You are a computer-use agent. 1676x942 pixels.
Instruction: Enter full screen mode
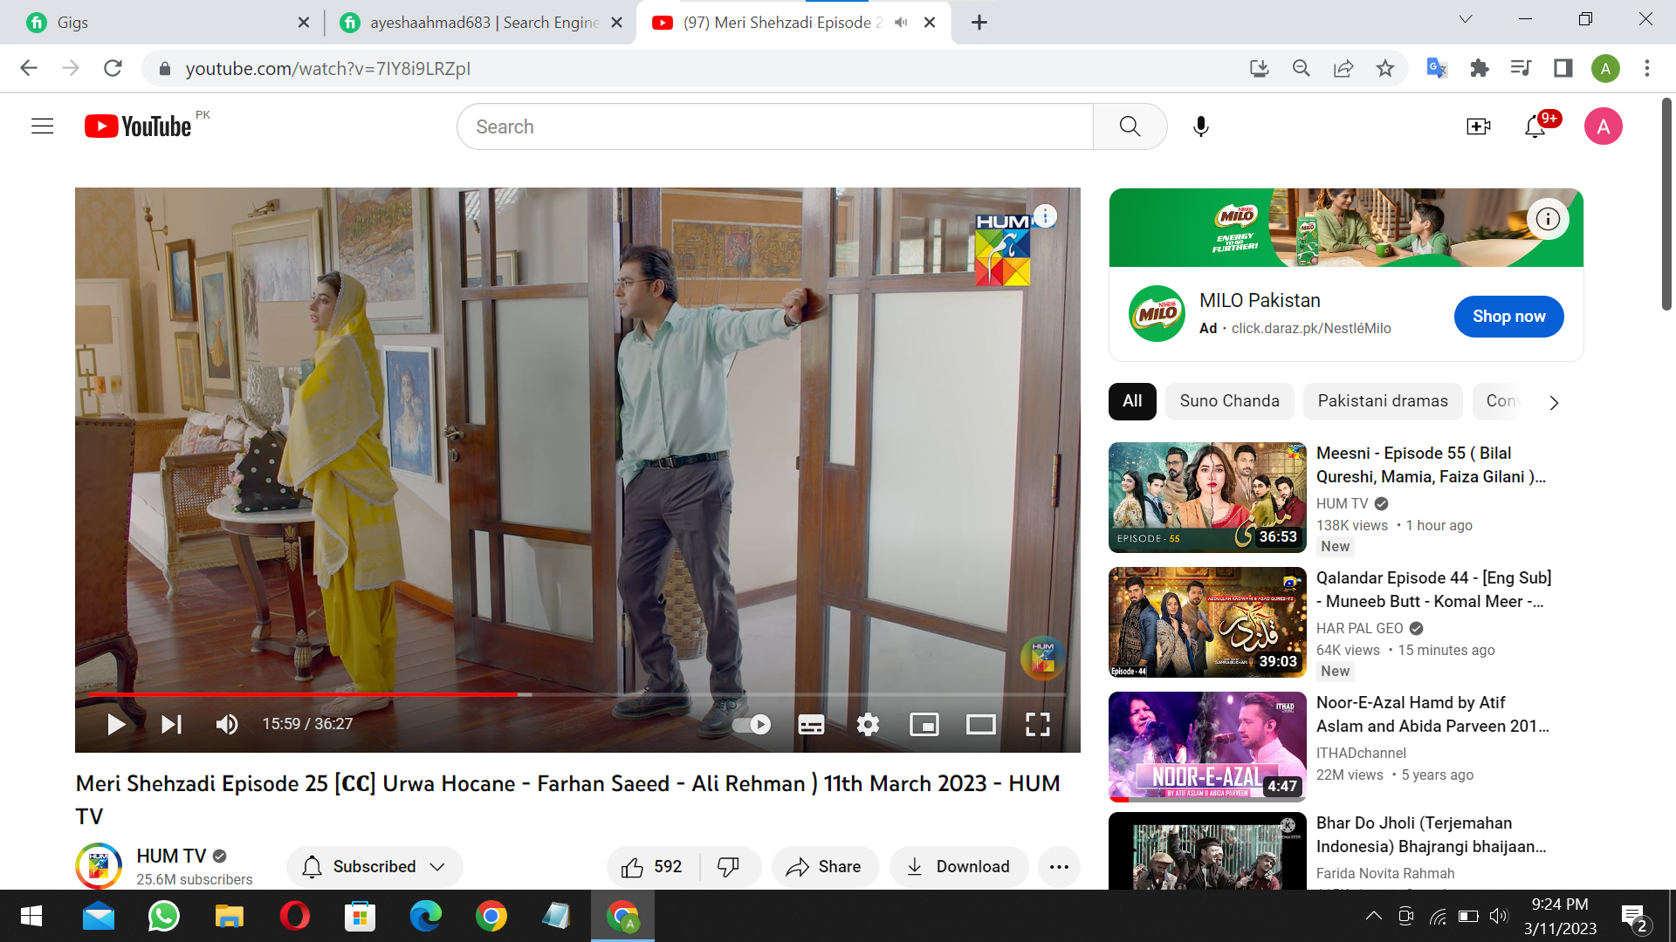click(1037, 724)
